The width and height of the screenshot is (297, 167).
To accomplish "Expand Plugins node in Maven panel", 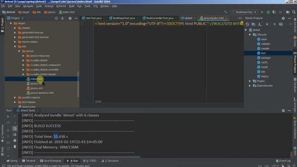I will tap(250, 81).
